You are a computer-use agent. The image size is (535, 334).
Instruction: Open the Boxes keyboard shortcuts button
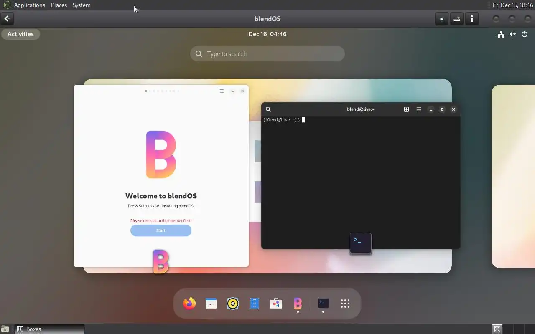pos(457,19)
